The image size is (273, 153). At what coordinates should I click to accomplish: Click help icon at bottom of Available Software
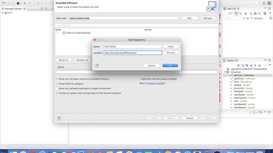coord(59,118)
